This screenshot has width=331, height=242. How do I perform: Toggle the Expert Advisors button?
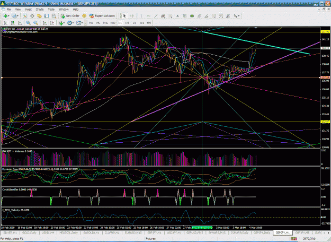(x=102, y=16)
